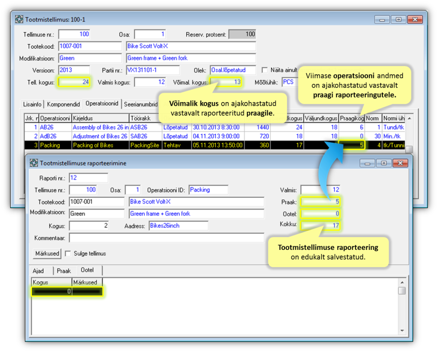Click the Kogus cell with 0 in Ootel grid

(52, 291)
